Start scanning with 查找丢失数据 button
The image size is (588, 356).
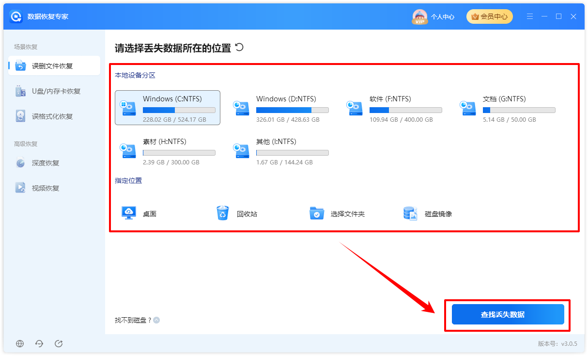(x=508, y=314)
